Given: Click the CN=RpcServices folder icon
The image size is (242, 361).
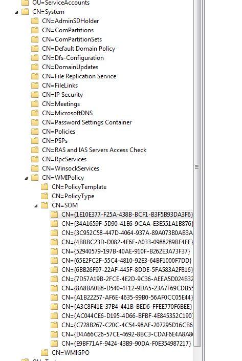Looking at the screenshot, I should (x=35, y=159).
